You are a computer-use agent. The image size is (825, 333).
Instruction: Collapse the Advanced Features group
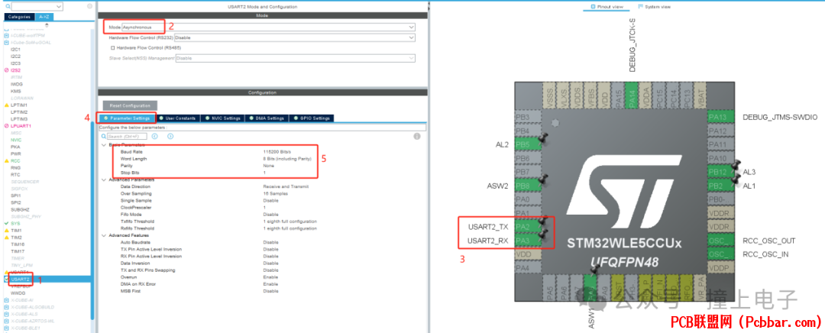[103, 235]
